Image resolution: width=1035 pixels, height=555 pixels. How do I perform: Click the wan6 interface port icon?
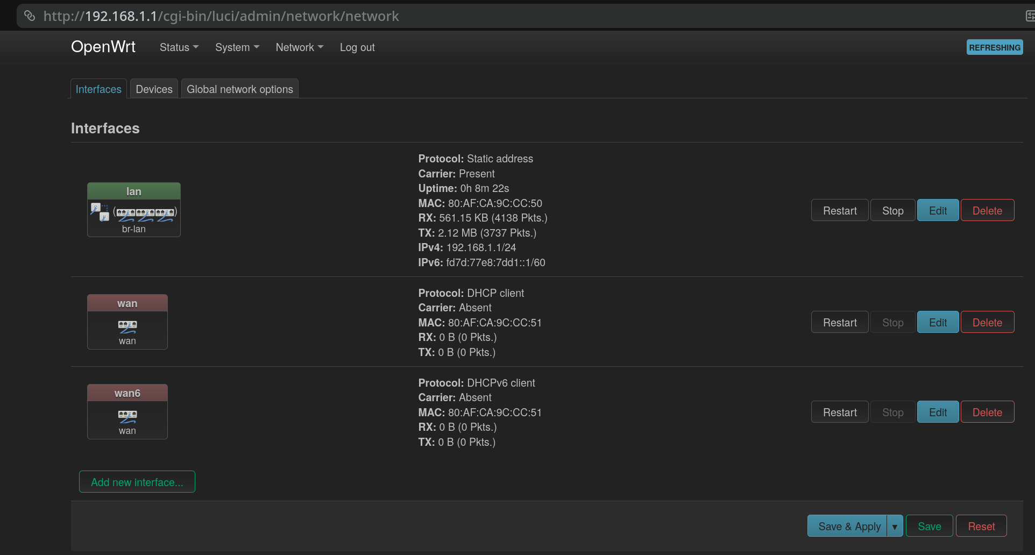pyautogui.click(x=127, y=416)
